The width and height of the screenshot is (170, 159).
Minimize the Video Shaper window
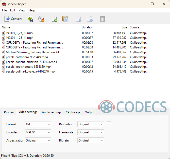coord(141,4)
